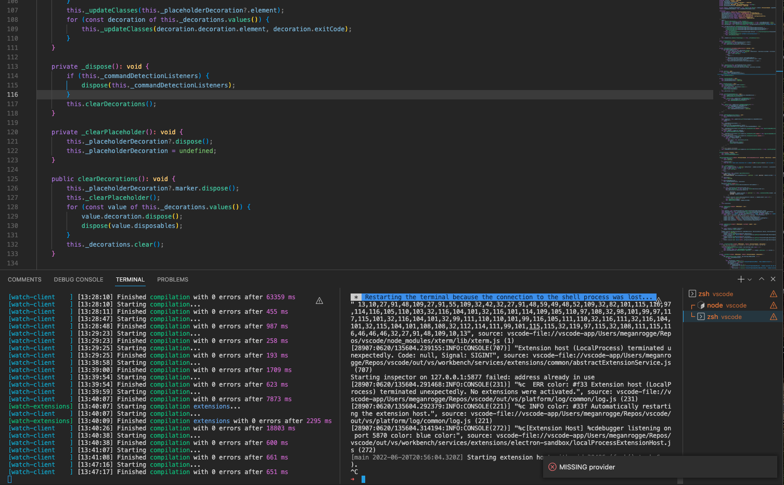This screenshot has height=485, width=784.
Task: Select the node vscode terminal entry
Action: pos(732,305)
